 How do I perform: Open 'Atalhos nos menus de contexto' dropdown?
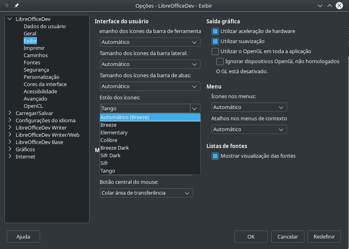coord(249,129)
